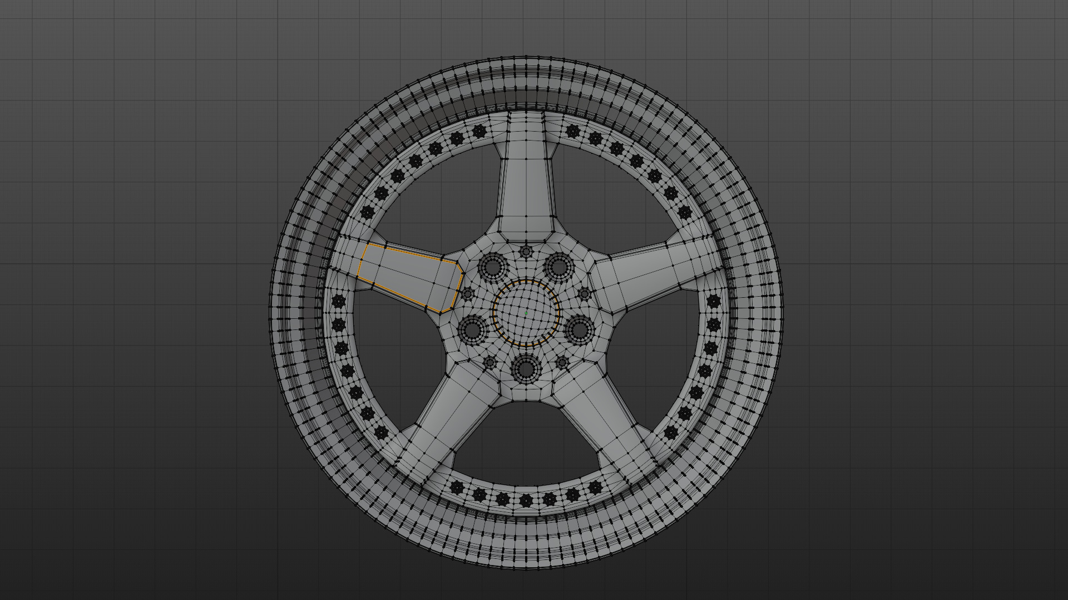Image resolution: width=1068 pixels, height=600 pixels.
Task: Select the orange-outlined face on the left spoke
Action: point(411,278)
